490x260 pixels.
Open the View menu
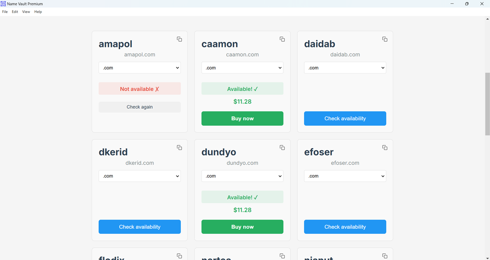pos(26,12)
